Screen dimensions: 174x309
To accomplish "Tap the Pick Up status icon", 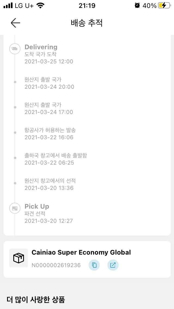I will (x=15, y=209).
